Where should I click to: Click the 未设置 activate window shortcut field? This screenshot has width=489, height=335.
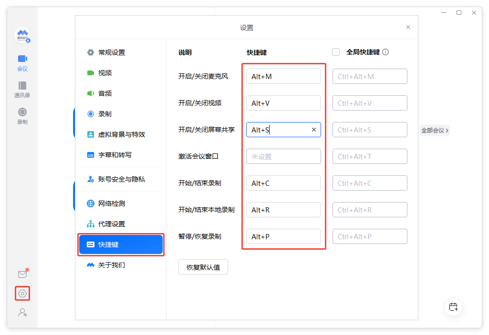pyautogui.click(x=283, y=156)
